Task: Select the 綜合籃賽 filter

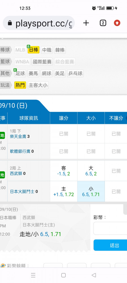Action: coord(65,62)
